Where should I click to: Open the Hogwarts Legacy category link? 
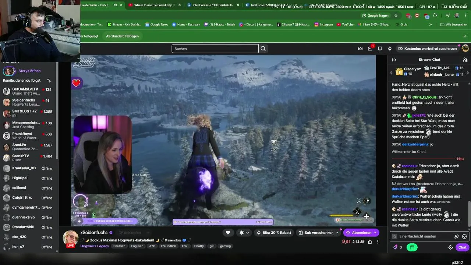95,246
